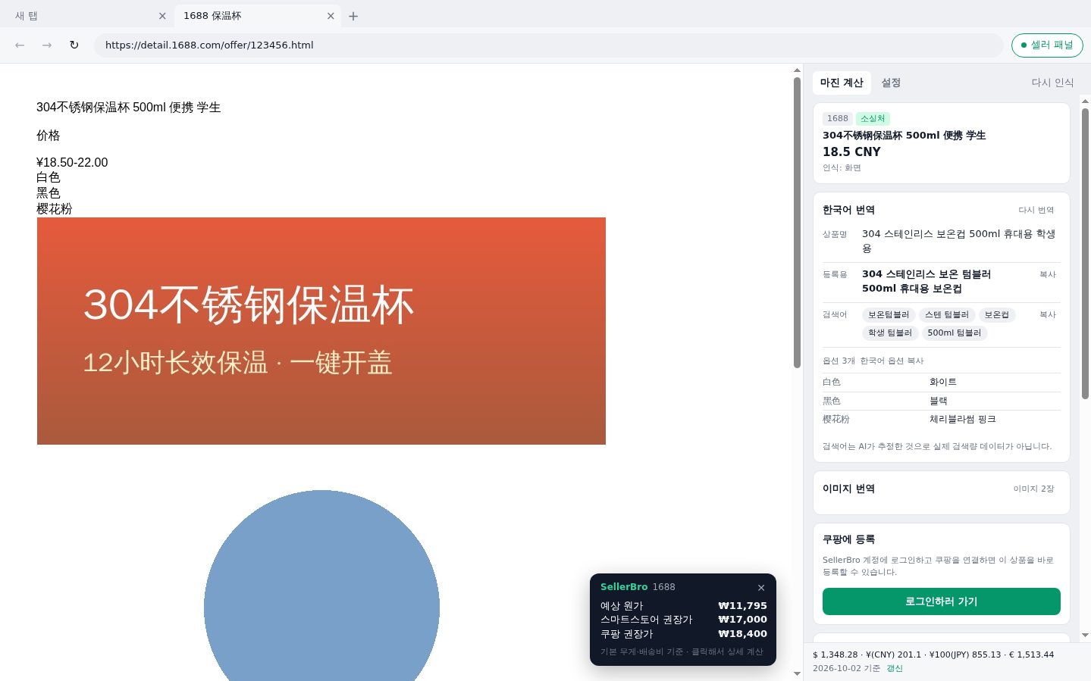Screen dimensions: 1091x681
Task: Toggle the 셀러 패널 button
Action: click(x=1047, y=45)
